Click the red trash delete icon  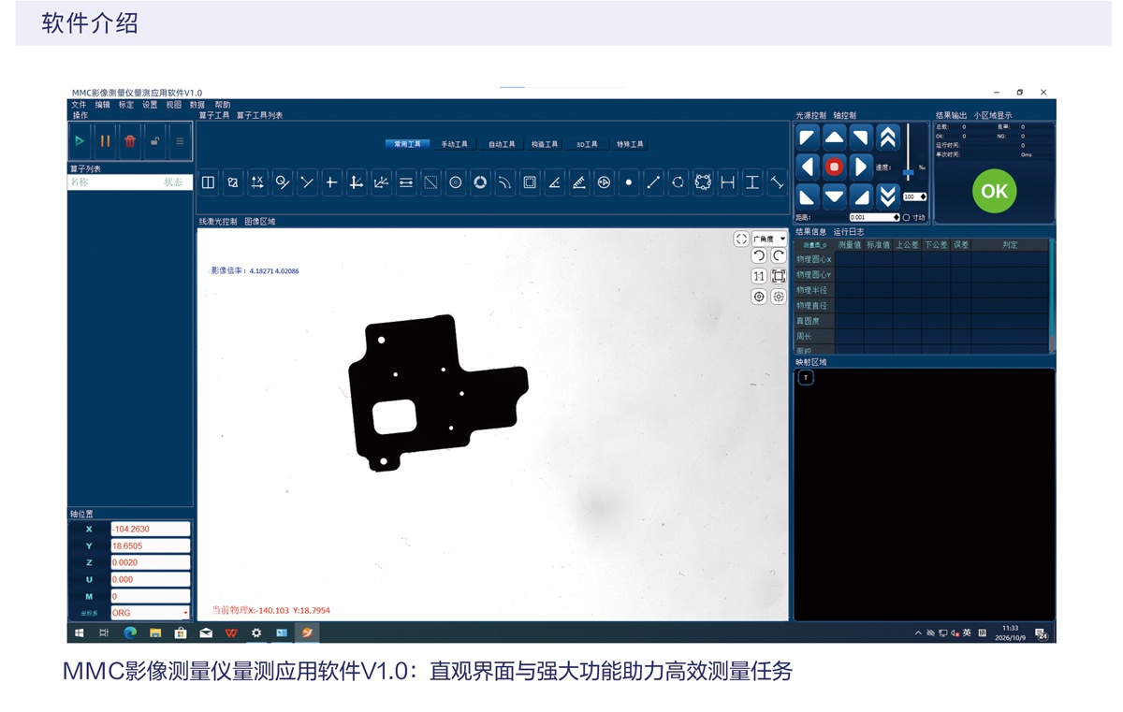click(x=130, y=141)
